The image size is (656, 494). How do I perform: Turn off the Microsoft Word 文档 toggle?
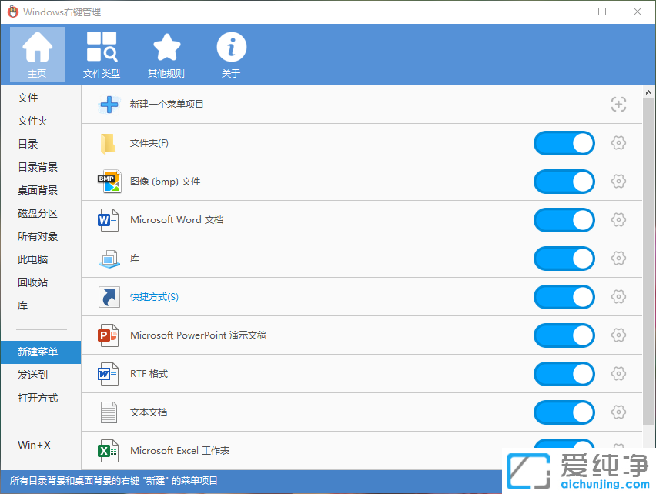pyautogui.click(x=564, y=220)
